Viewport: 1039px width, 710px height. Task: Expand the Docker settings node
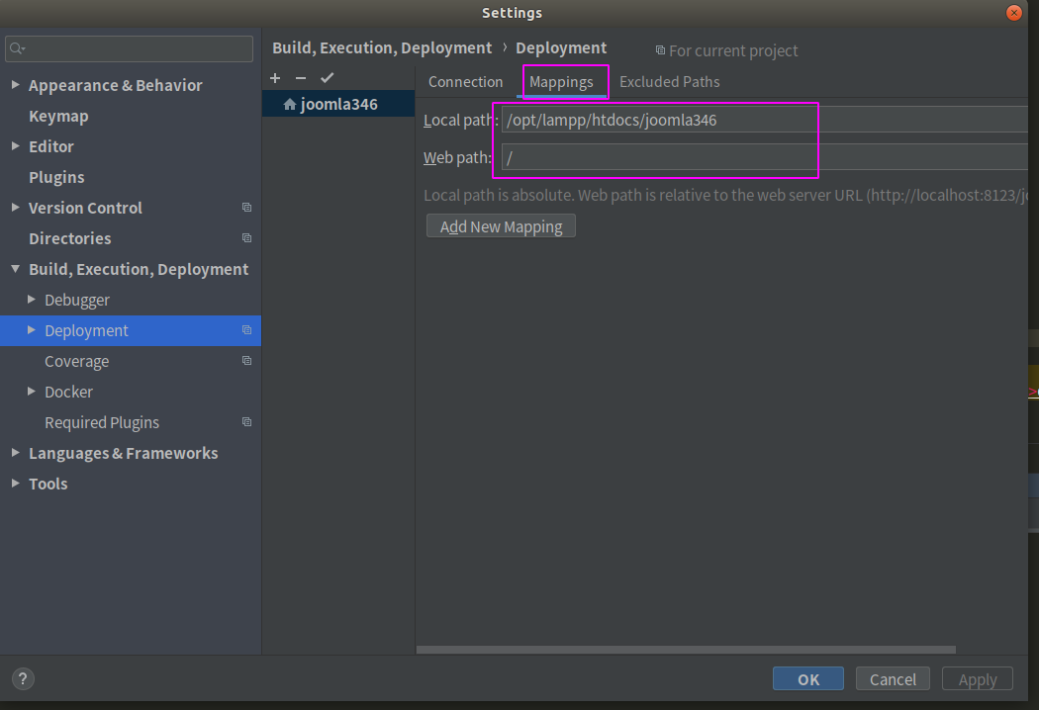(31, 392)
